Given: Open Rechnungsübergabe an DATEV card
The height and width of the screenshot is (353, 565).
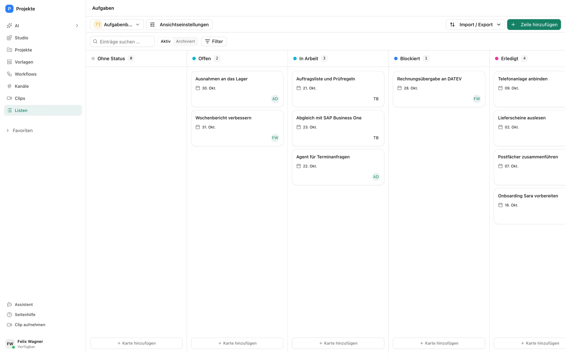Looking at the screenshot, I should point(439,89).
